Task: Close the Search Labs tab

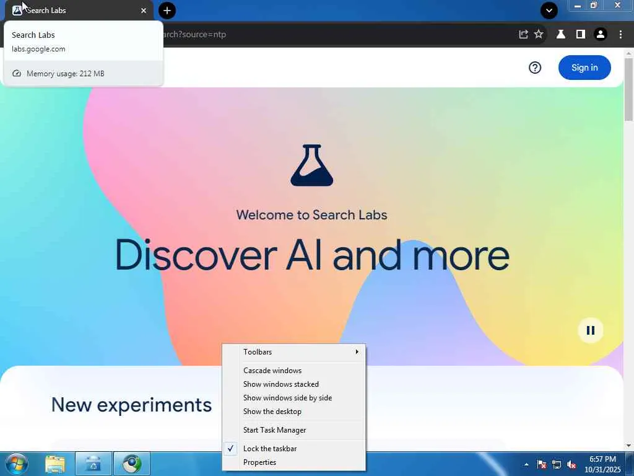Action: [144, 11]
